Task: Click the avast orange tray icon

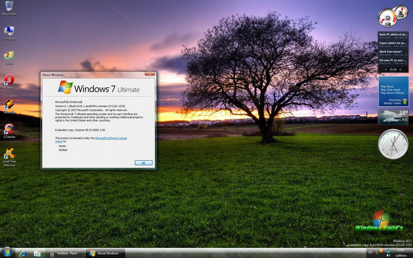Action: coord(382,251)
